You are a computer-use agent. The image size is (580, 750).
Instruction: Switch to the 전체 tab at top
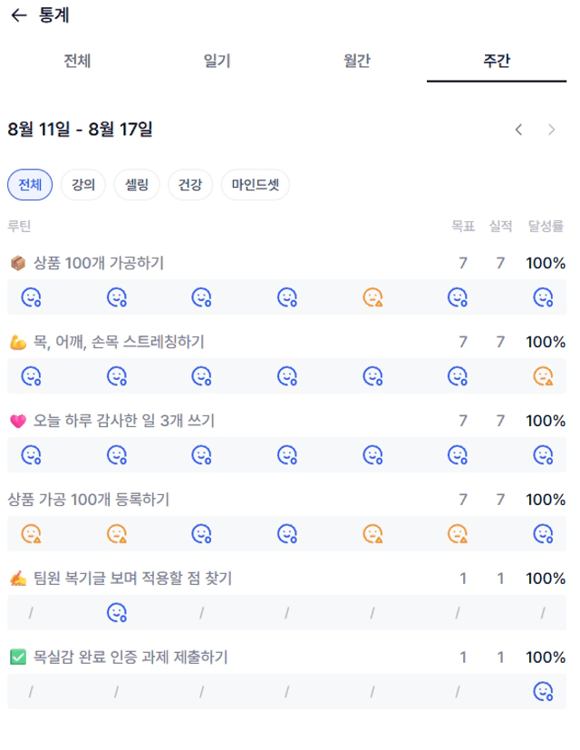[77, 61]
